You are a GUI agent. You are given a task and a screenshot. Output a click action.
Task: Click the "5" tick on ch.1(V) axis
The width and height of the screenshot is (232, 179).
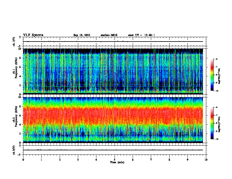20,37
